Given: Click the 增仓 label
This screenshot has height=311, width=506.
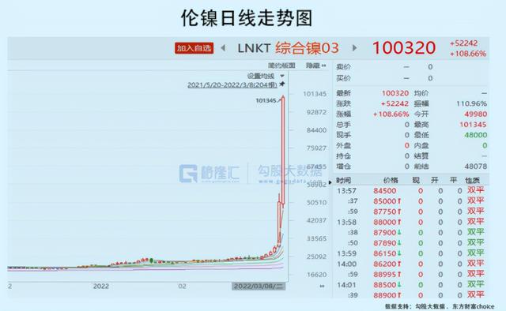Looking at the screenshot, I should coord(343,167).
